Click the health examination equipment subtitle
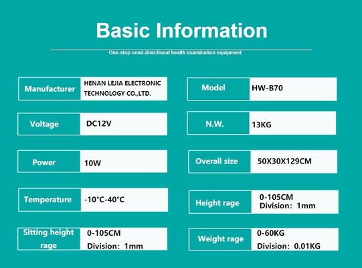This screenshot has height=268, width=362. pyautogui.click(x=175, y=52)
